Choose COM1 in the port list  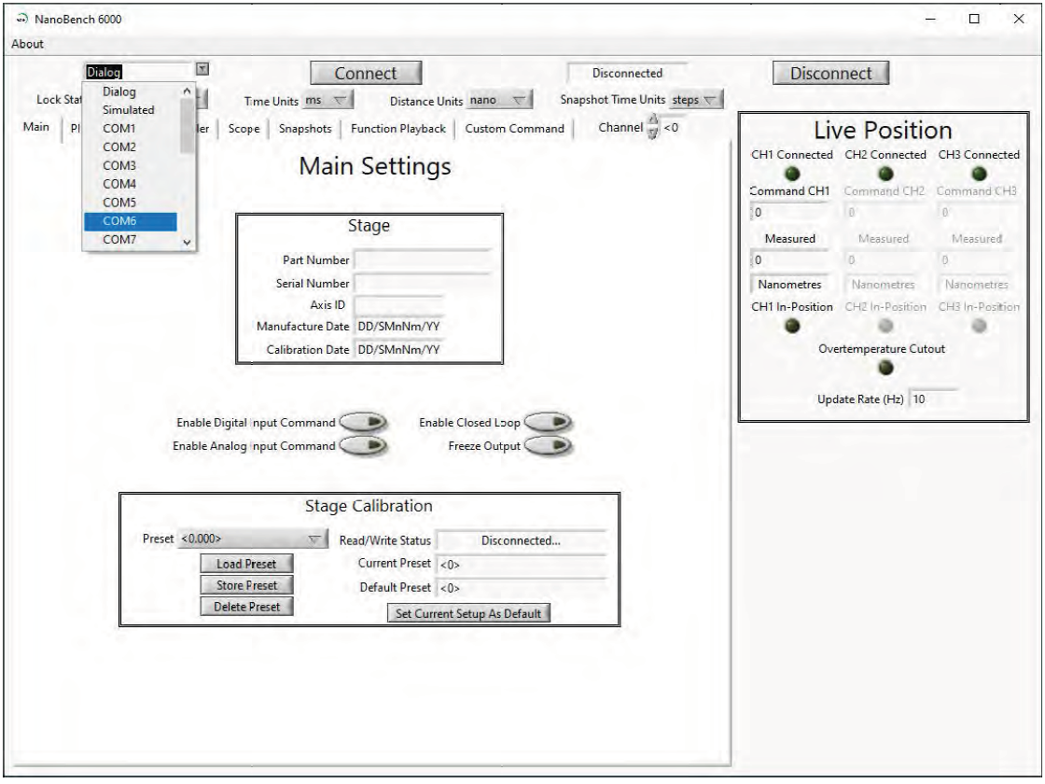131,129
